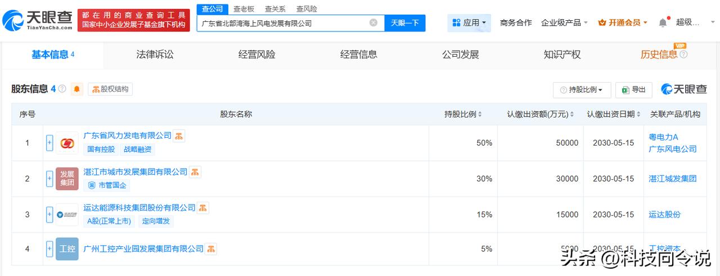Select the 历史信息 VIP tab
The image size is (720, 276).
click(659, 55)
